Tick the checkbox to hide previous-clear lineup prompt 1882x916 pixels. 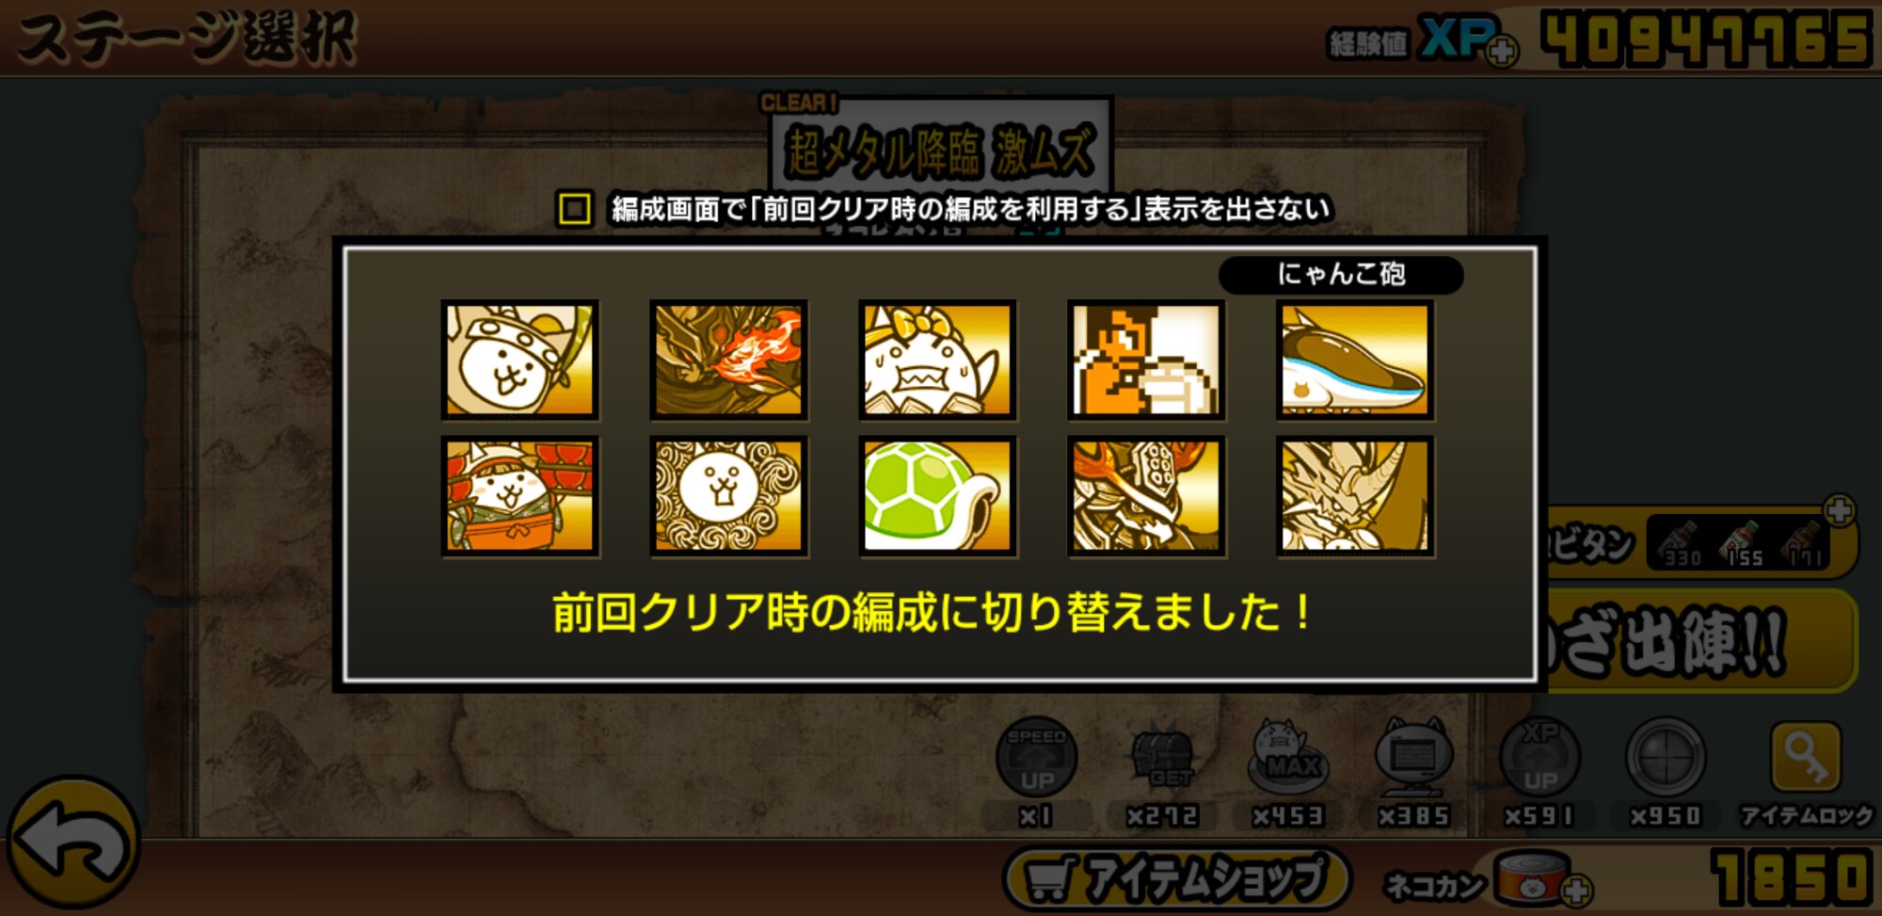click(x=574, y=208)
